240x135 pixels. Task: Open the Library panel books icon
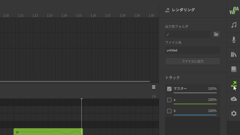(234, 54)
